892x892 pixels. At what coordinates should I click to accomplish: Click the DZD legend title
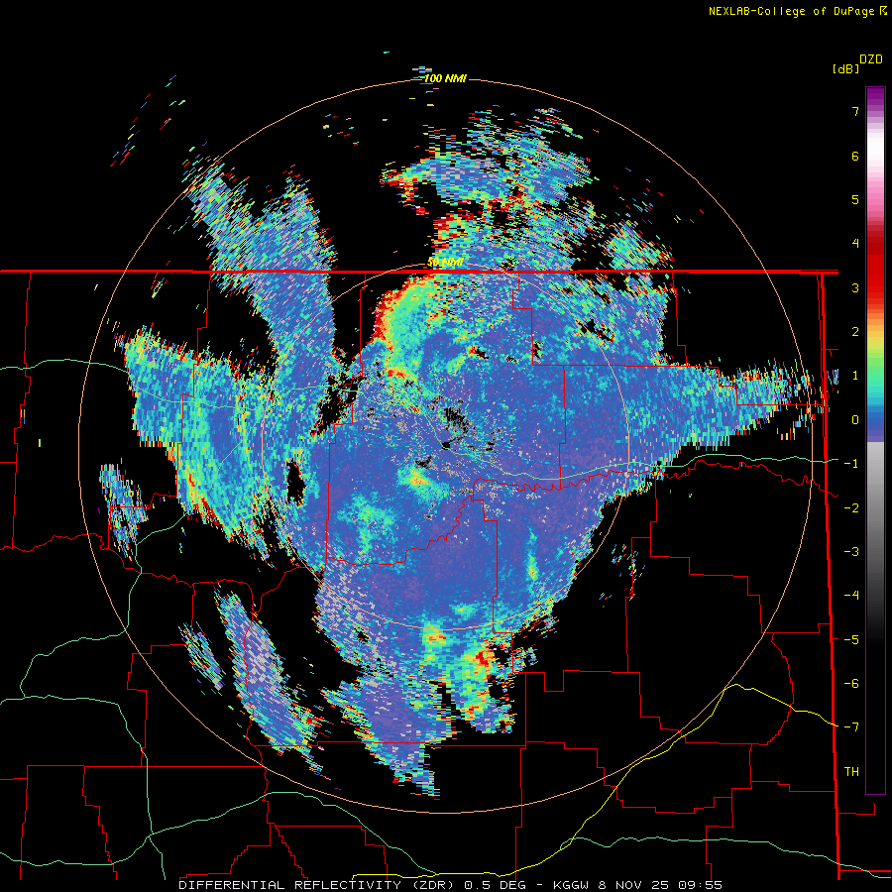pyautogui.click(x=871, y=59)
